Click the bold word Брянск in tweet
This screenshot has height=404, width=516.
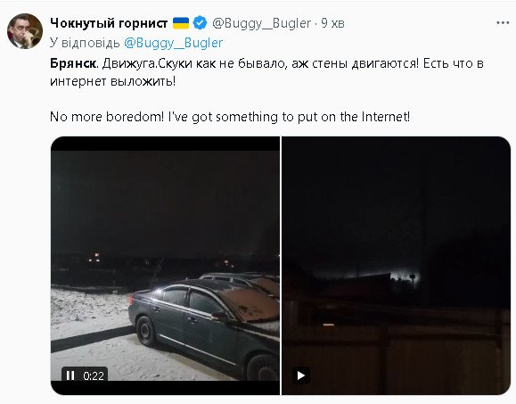(x=73, y=63)
